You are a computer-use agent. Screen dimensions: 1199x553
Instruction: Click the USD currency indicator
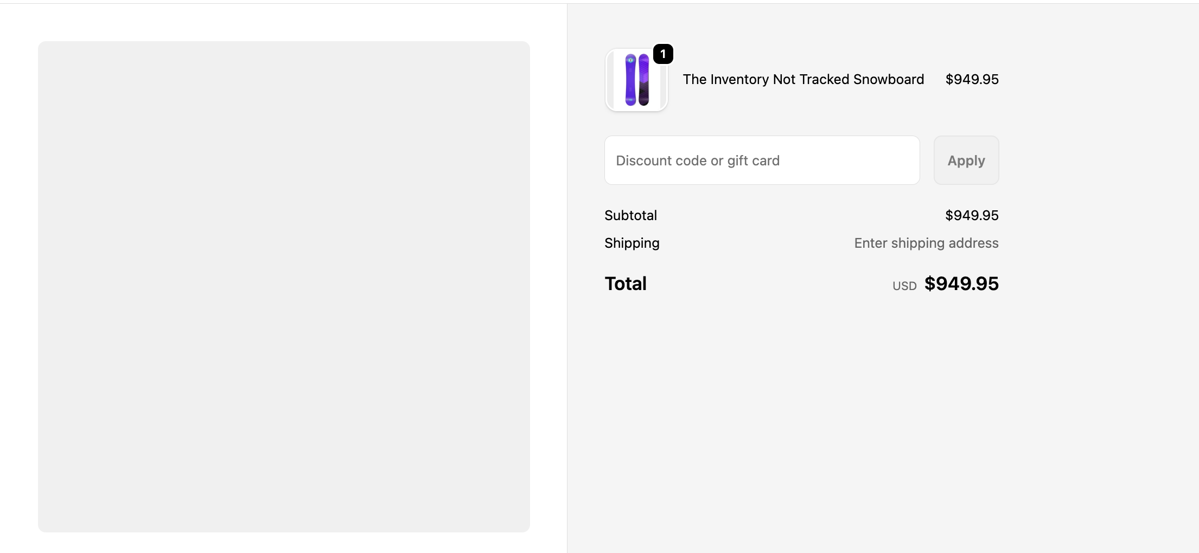(904, 286)
